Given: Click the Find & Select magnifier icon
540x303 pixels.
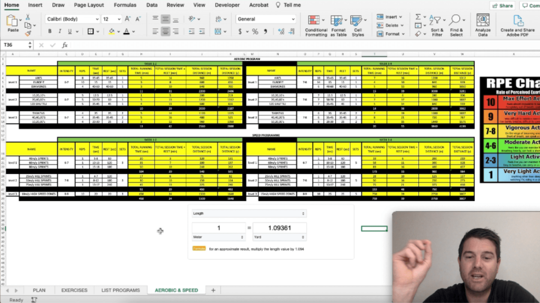Looking at the screenshot, I should tap(454, 20).
